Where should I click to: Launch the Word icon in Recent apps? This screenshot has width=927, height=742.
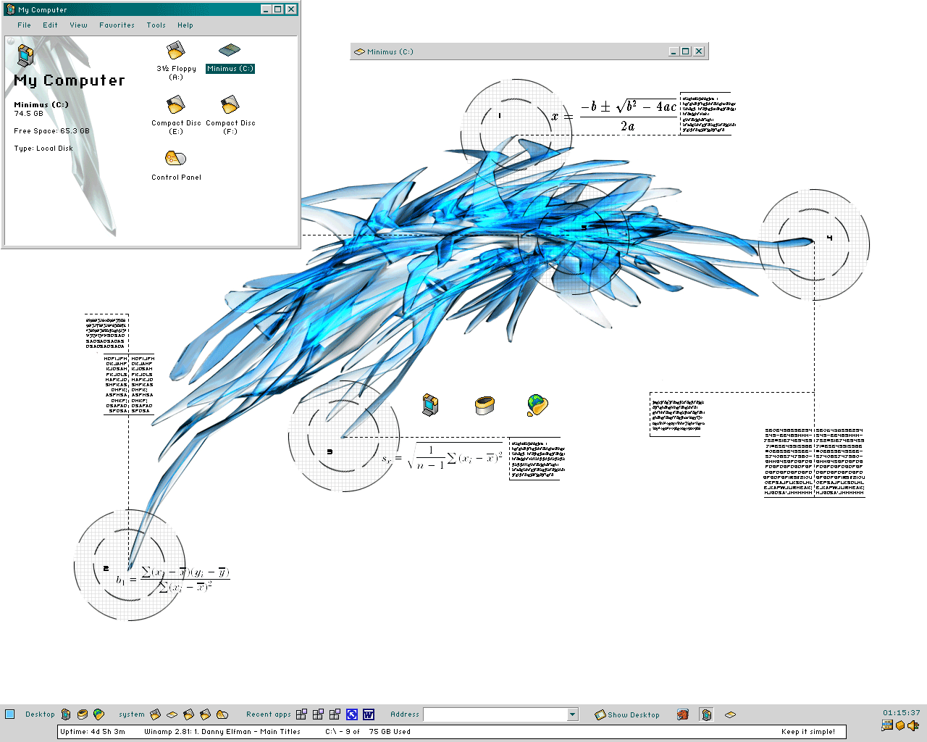369,714
